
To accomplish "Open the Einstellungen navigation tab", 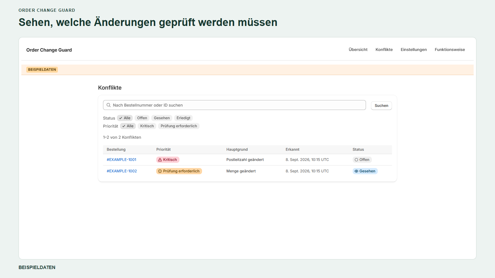I will pos(414,49).
